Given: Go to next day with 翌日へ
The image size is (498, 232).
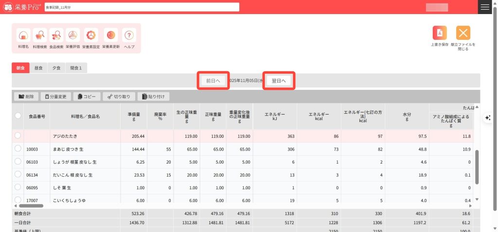Looking at the screenshot, I should [279, 81].
